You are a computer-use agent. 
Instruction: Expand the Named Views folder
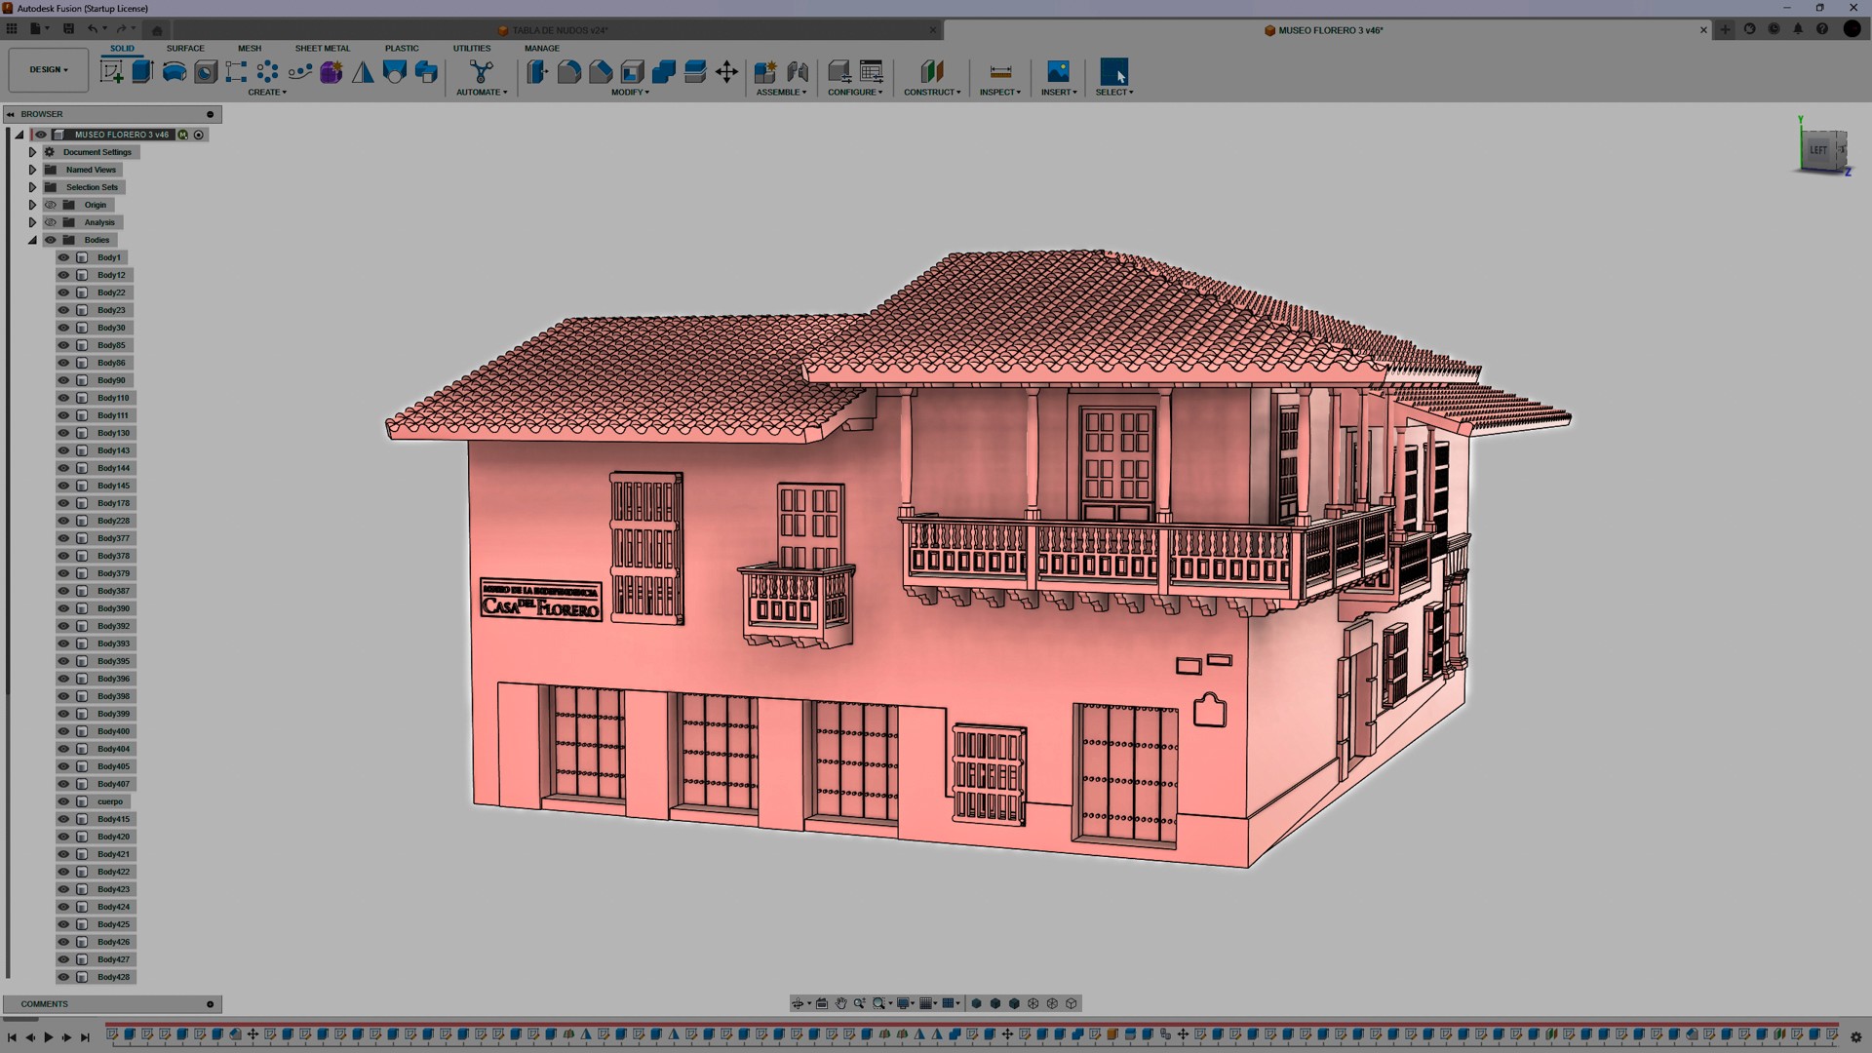coord(32,170)
